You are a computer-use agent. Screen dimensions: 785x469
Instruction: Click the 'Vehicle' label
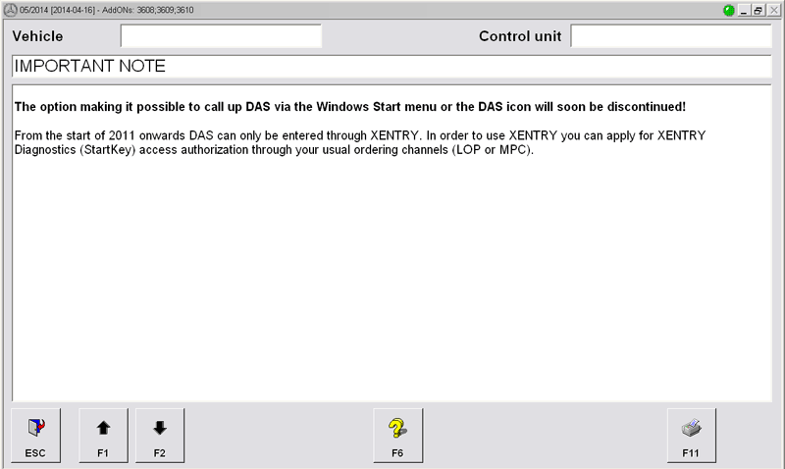[x=37, y=36]
